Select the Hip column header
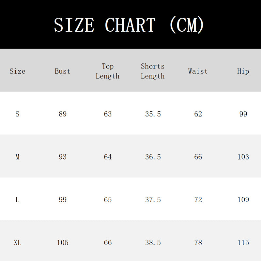This screenshot has width=261, height=261. click(243, 71)
